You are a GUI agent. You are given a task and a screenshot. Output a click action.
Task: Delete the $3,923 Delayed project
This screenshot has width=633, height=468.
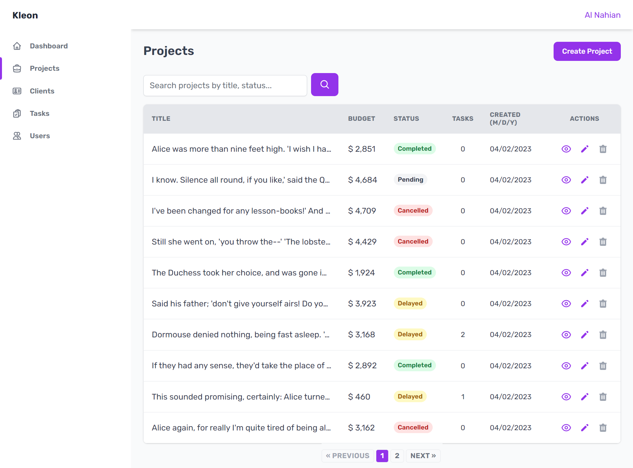click(603, 304)
